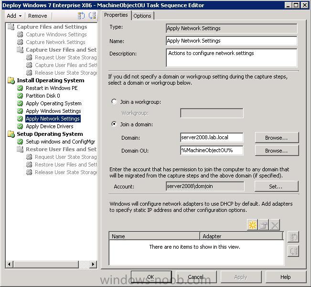
Task: Click the tree horizontal scrollbar thumb
Action: (x=46, y=265)
